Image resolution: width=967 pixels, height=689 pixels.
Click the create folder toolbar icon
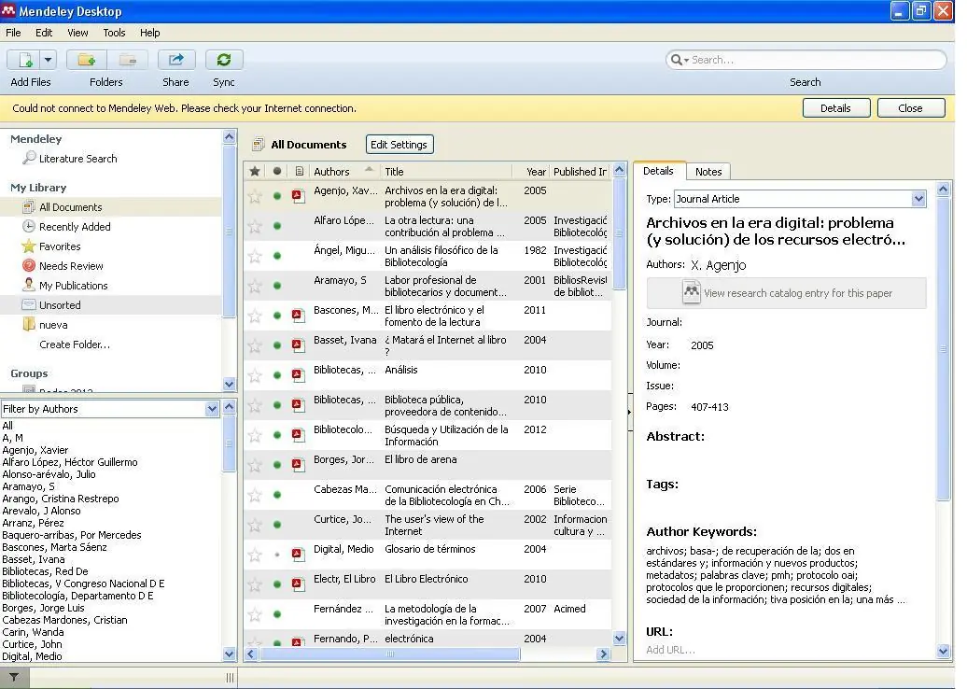coord(86,60)
